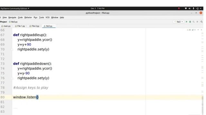Open the file3 run configuration dropdown
The height and width of the screenshot is (115, 206).
point(179,22)
